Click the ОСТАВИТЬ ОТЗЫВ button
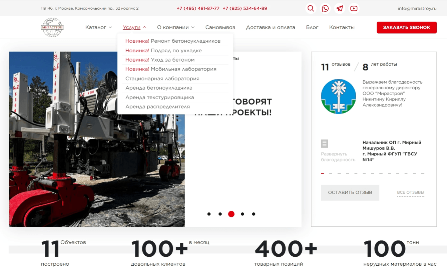Image resolution: width=447 pixels, height=272 pixels. (x=350, y=192)
